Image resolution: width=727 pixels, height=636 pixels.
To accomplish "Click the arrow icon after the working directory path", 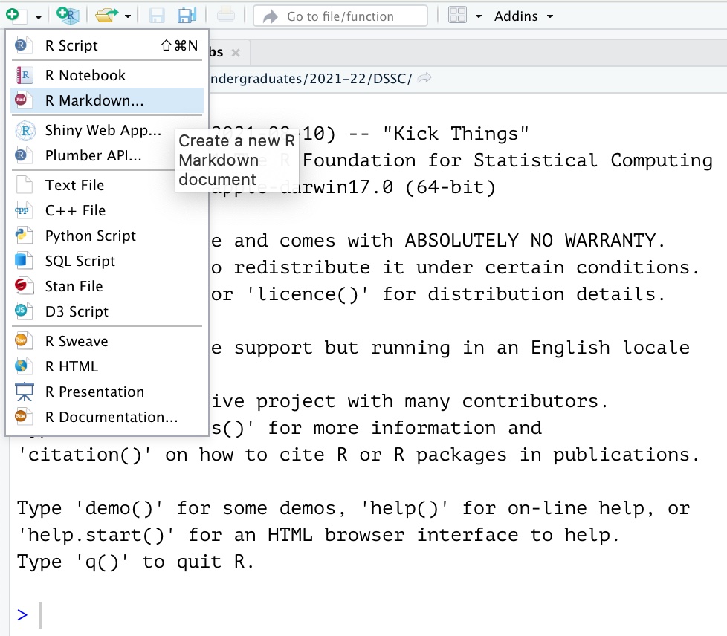I will coord(425,78).
